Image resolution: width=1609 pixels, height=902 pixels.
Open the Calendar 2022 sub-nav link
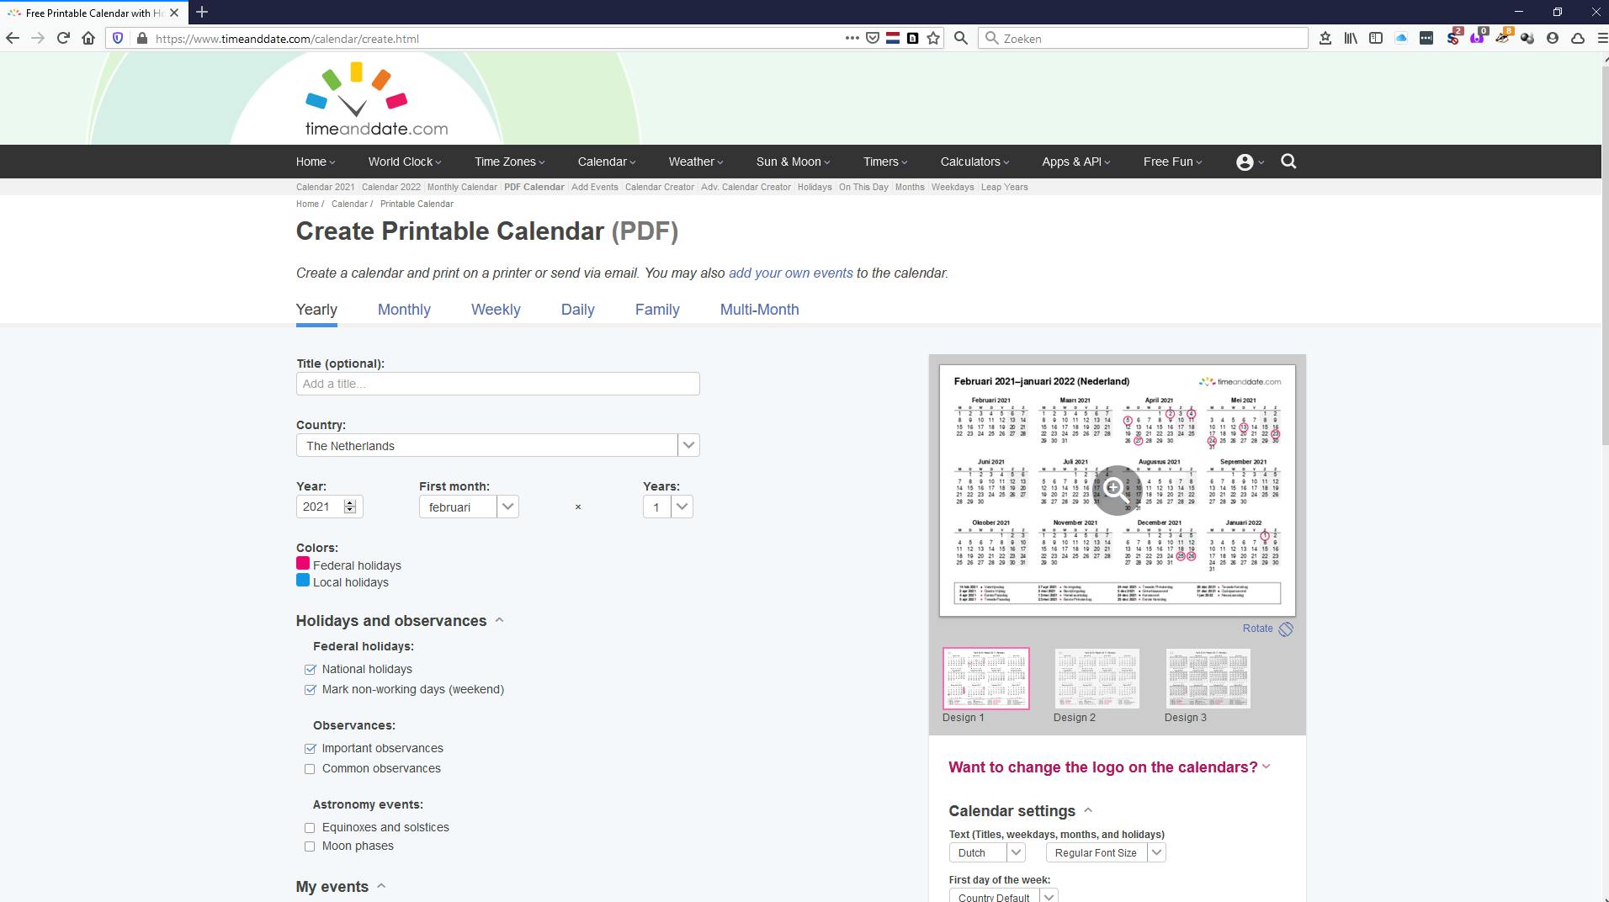pyautogui.click(x=391, y=187)
